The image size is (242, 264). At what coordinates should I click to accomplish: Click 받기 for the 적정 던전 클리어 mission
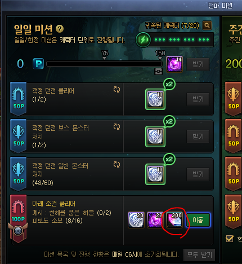click(x=198, y=99)
